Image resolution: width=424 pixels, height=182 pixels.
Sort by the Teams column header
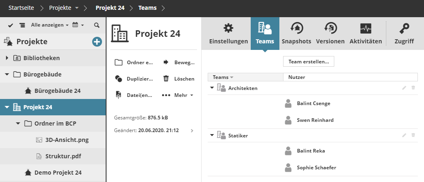click(223, 77)
